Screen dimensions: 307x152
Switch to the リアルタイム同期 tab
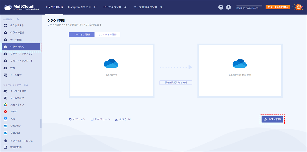point(107,35)
